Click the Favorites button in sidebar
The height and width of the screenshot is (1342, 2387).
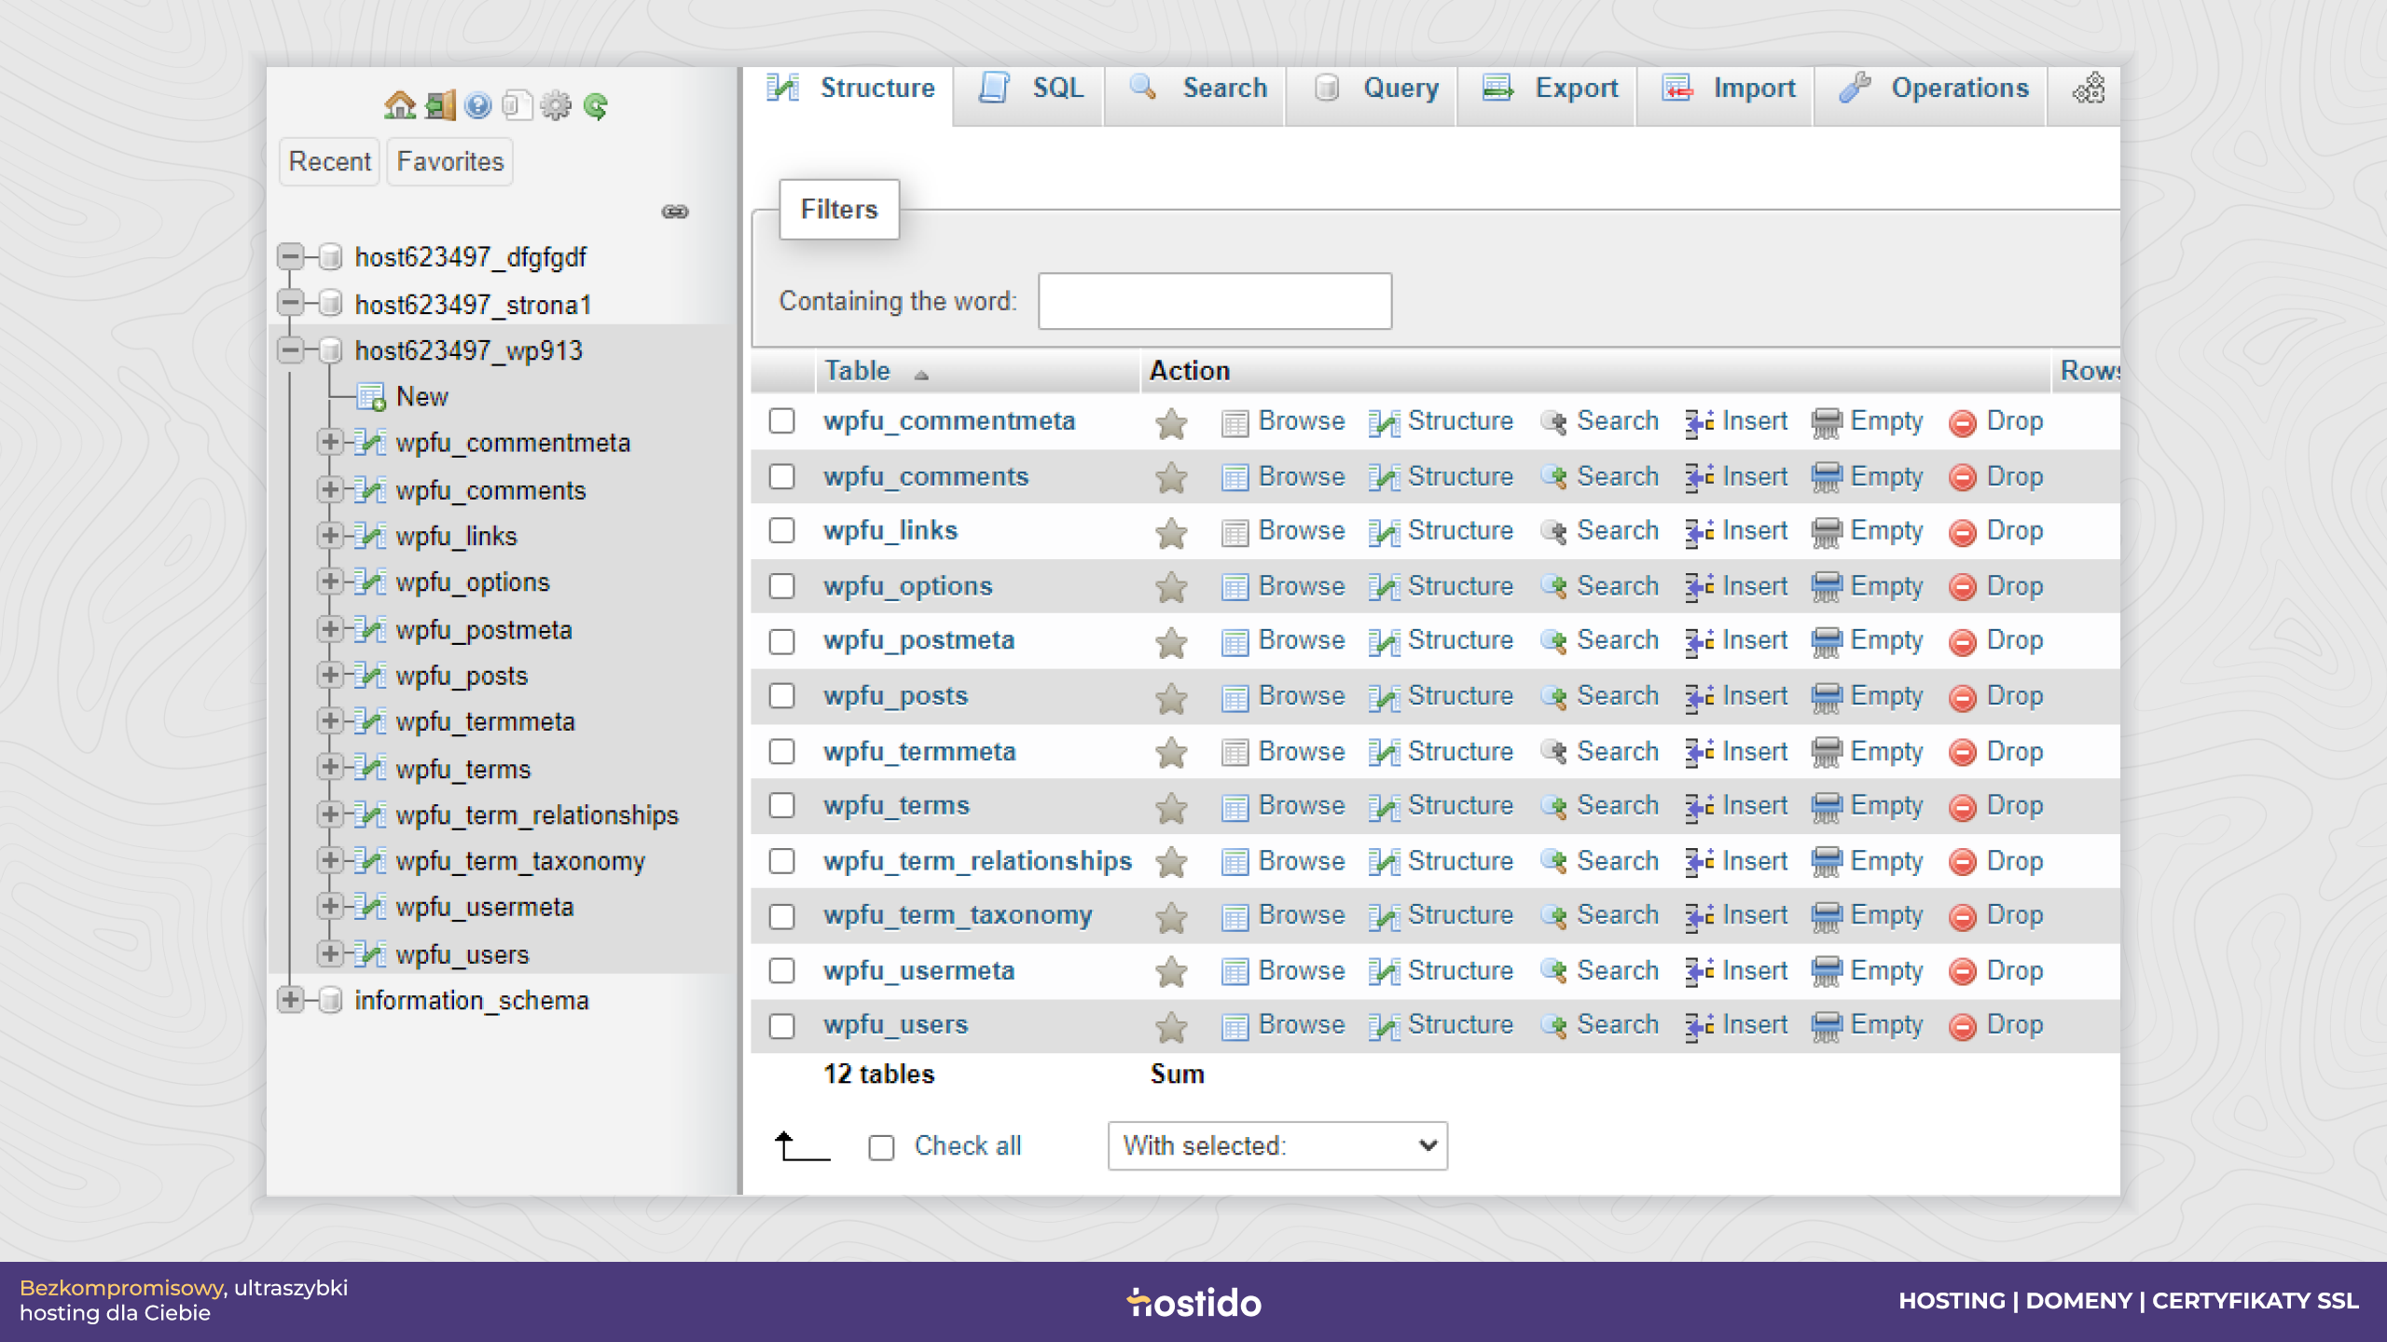(450, 161)
